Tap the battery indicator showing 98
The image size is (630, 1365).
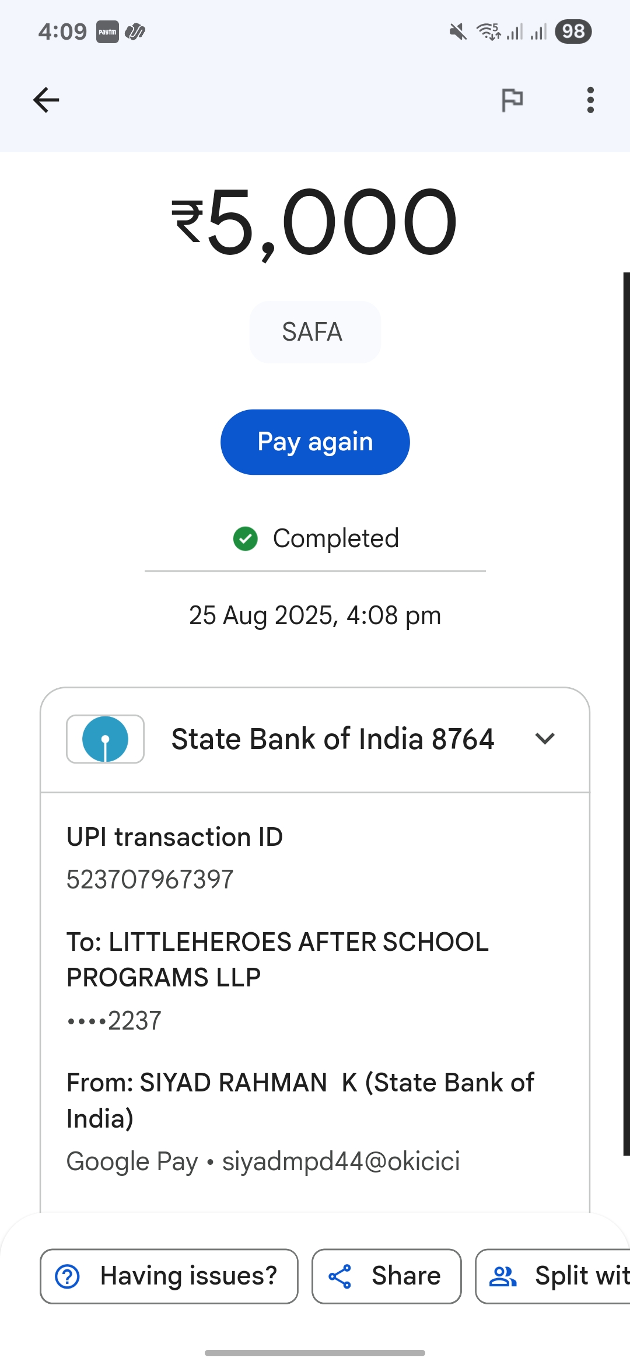(573, 32)
